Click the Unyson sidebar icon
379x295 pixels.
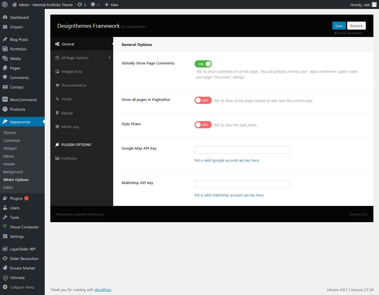pyautogui.click(x=5, y=27)
